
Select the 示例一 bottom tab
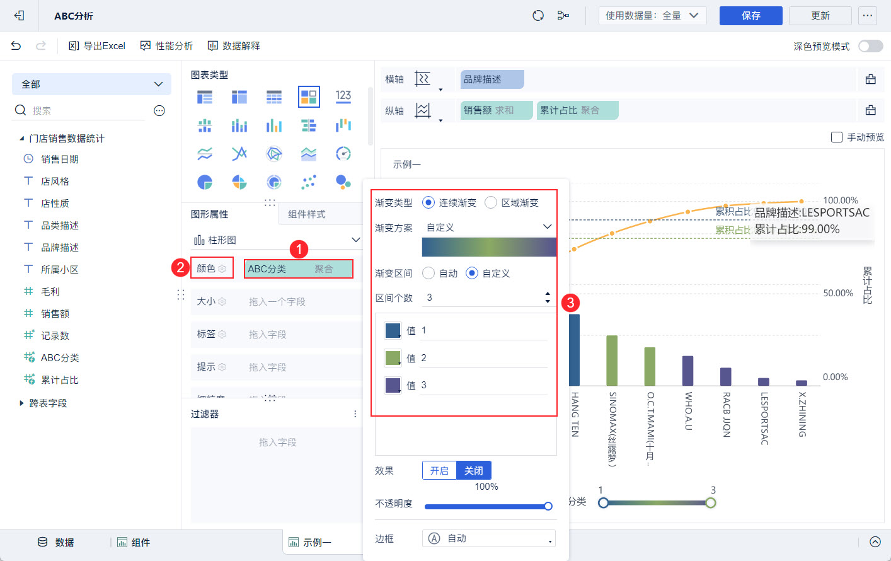tap(310, 542)
